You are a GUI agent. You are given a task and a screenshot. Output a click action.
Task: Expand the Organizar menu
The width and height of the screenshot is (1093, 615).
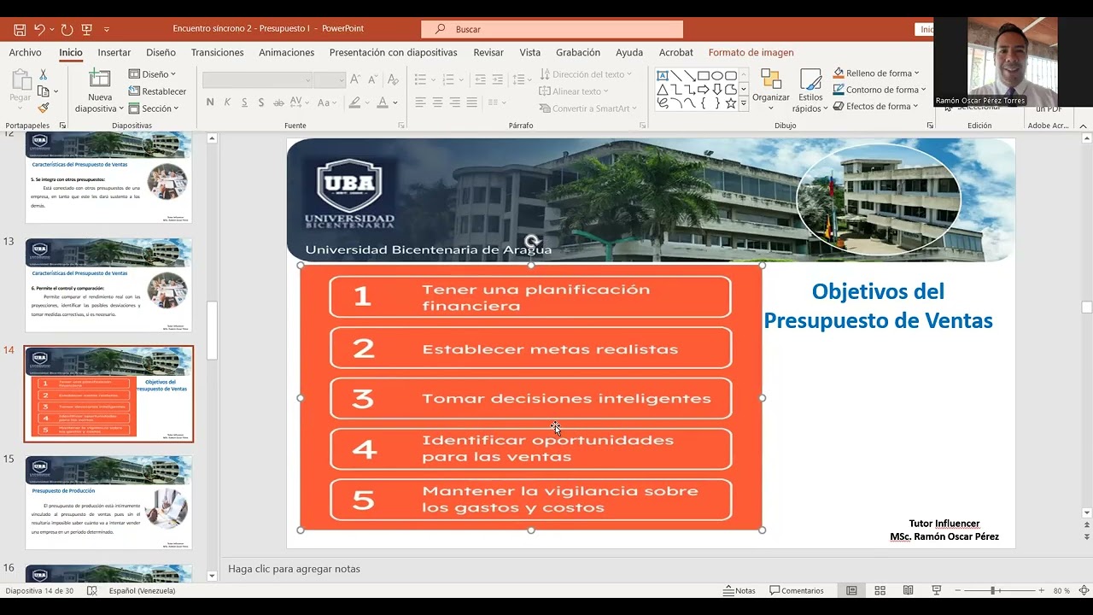coord(771,90)
